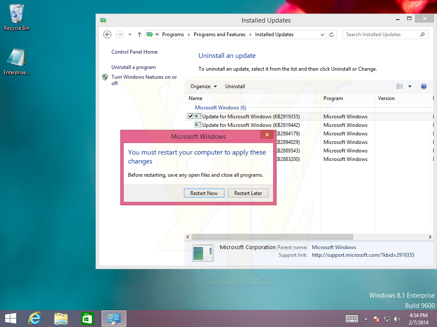
Task: Expand the arrow after Programs breadcrumb
Action: (189, 34)
